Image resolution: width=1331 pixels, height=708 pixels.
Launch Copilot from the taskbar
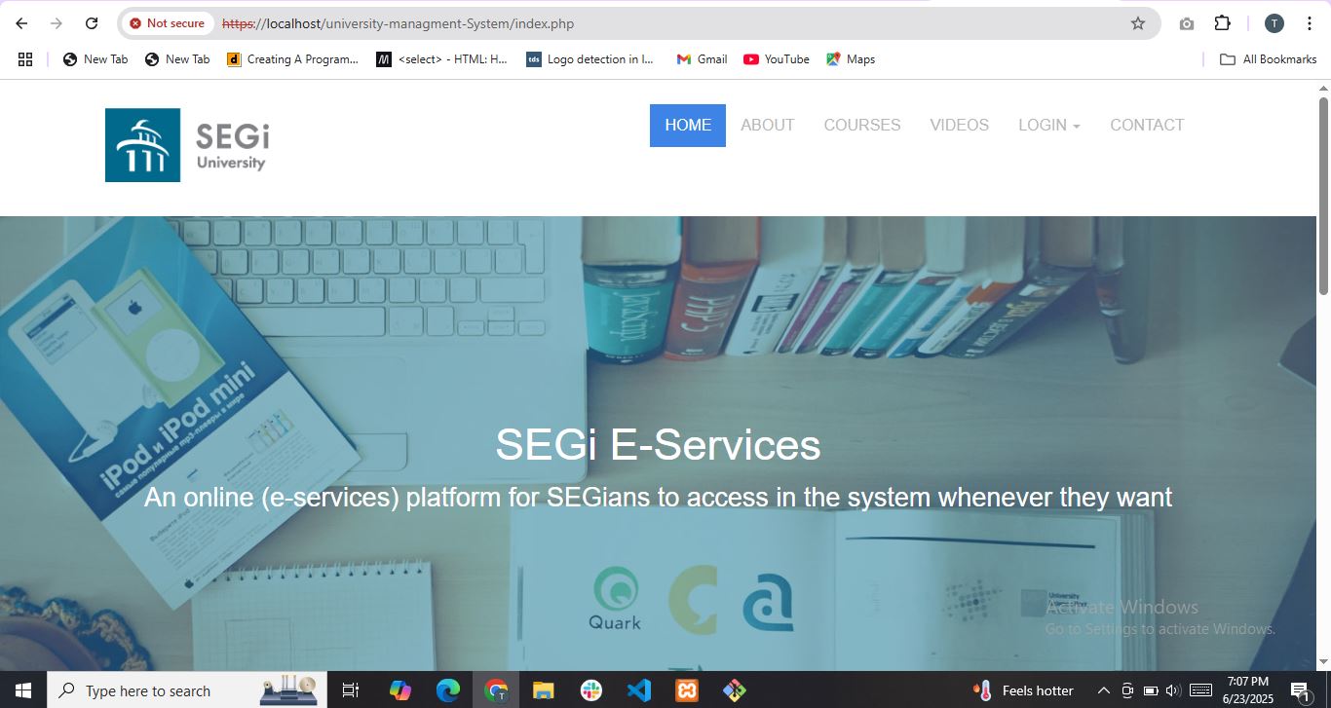[400, 690]
